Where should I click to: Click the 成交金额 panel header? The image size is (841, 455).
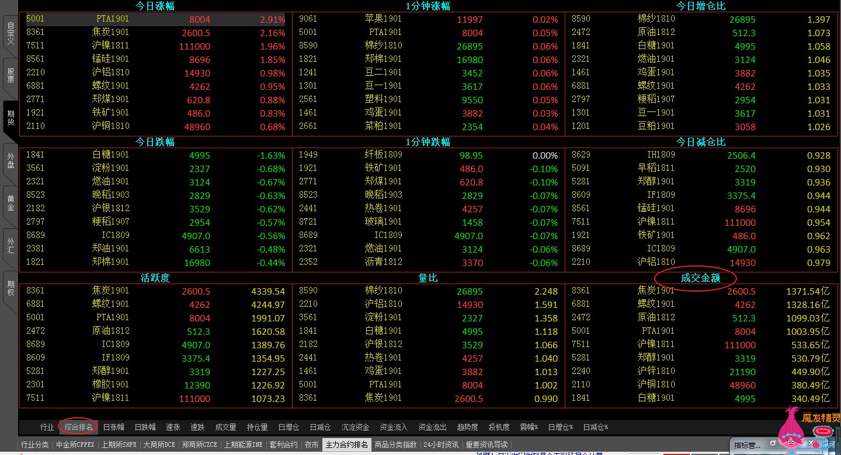coord(700,278)
